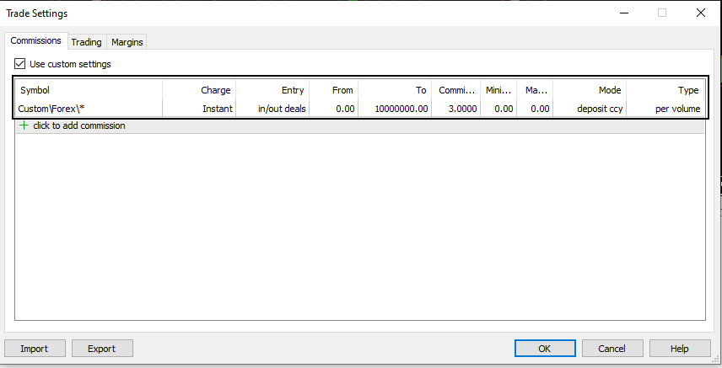Click the Instant charge cell
The width and height of the screenshot is (722, 368).
[x=217, y=109]
